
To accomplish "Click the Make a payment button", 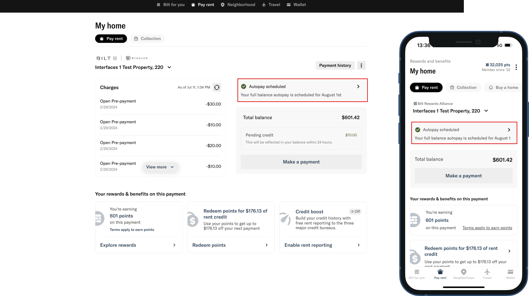I will (301, 162).
